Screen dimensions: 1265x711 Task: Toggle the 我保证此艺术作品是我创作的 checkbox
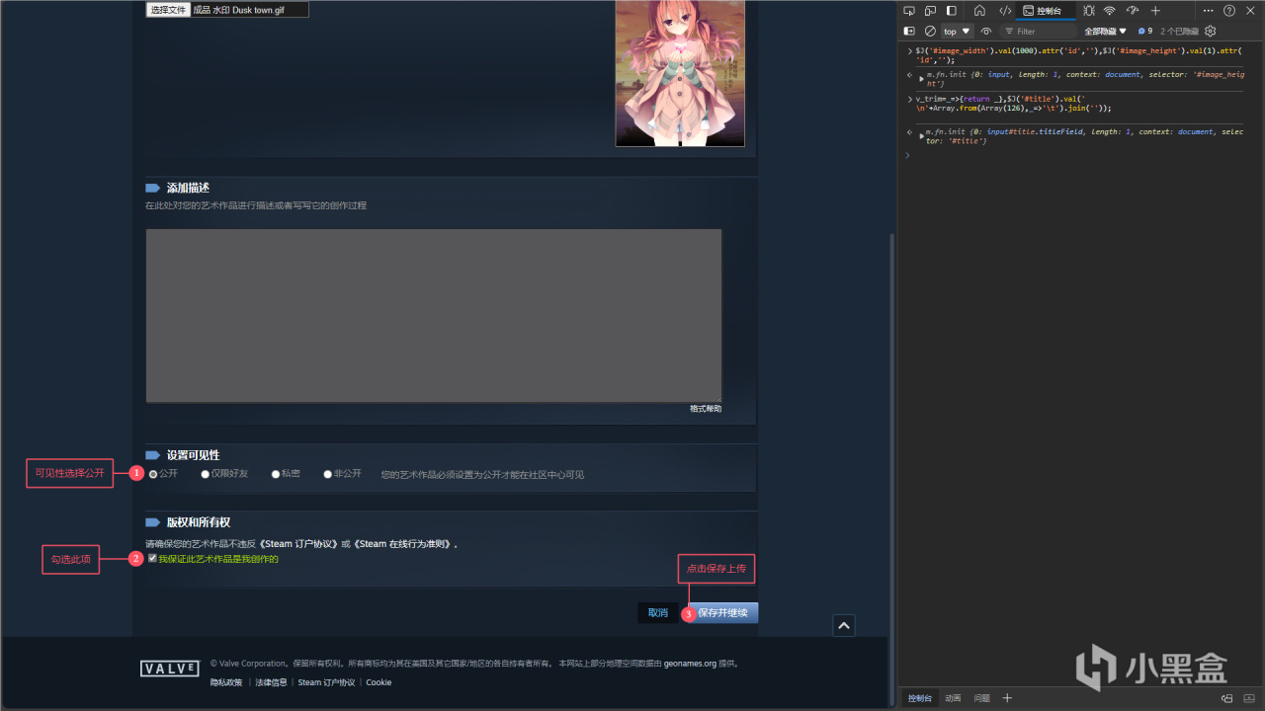pos(152,558)
